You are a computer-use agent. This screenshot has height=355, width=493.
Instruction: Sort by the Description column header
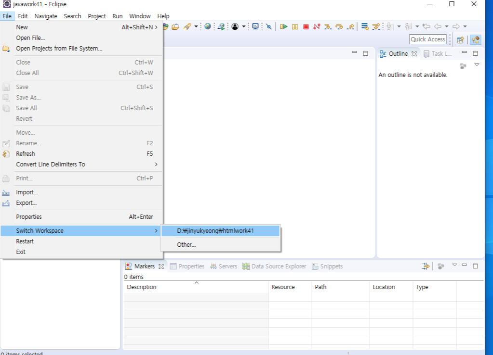click(x=196, y=287)
